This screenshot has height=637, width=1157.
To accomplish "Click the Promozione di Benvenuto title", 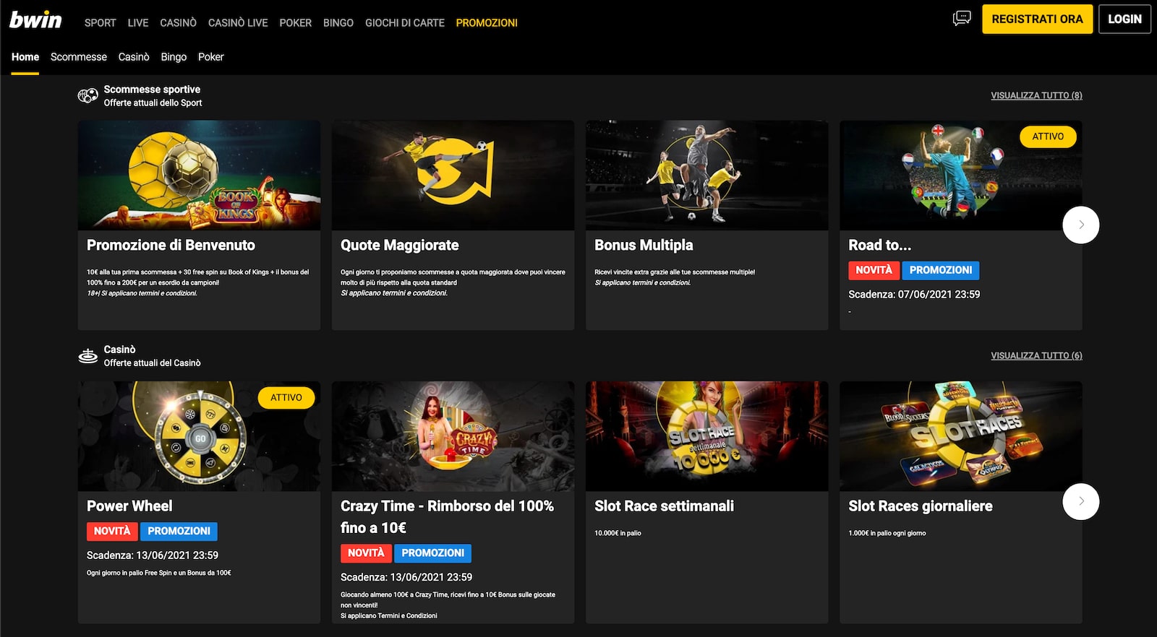I will 171,246.
